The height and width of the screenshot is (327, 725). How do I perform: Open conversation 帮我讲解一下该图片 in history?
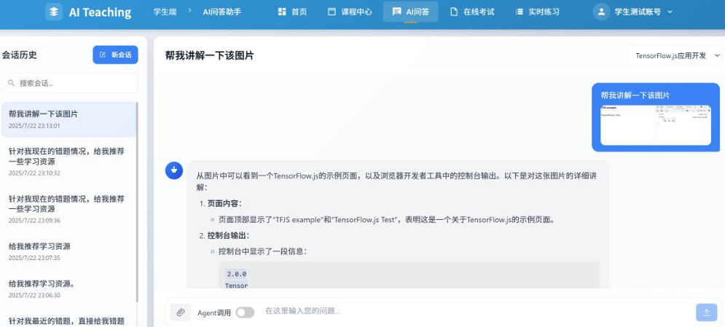[69, 119]
